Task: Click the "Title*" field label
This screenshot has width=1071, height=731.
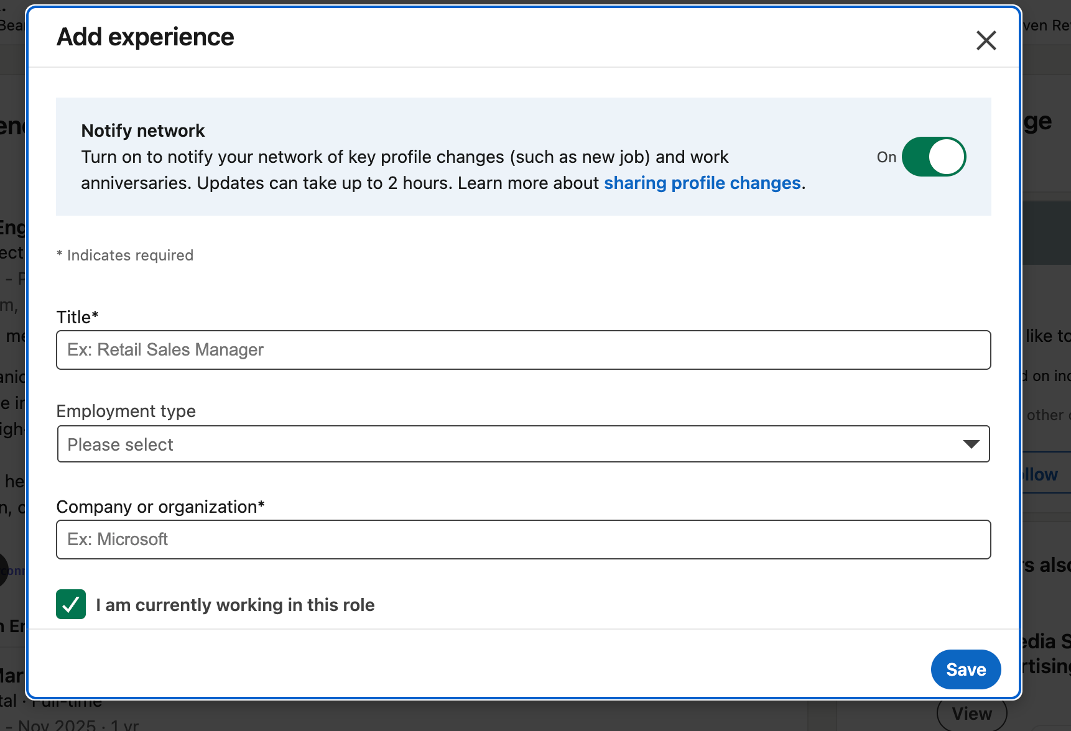Action: coord(77,317)
